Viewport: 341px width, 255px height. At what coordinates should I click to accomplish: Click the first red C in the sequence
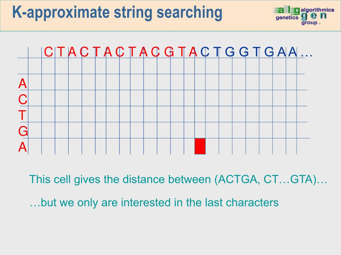point(49,52)
